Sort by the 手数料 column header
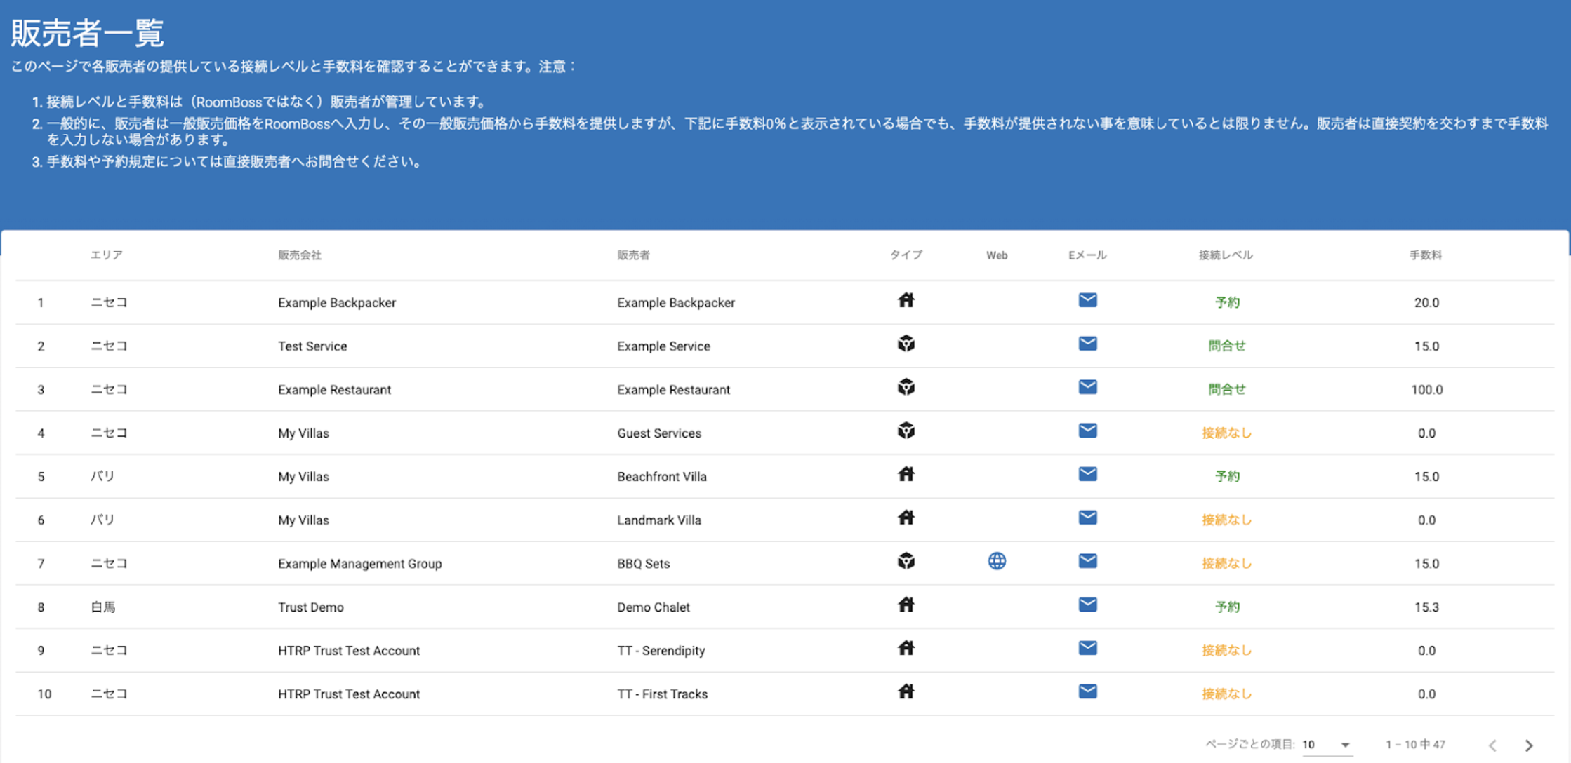The height and width of the screenshot is (763, 1571). pyautogui.click(x=1425, y=255)
